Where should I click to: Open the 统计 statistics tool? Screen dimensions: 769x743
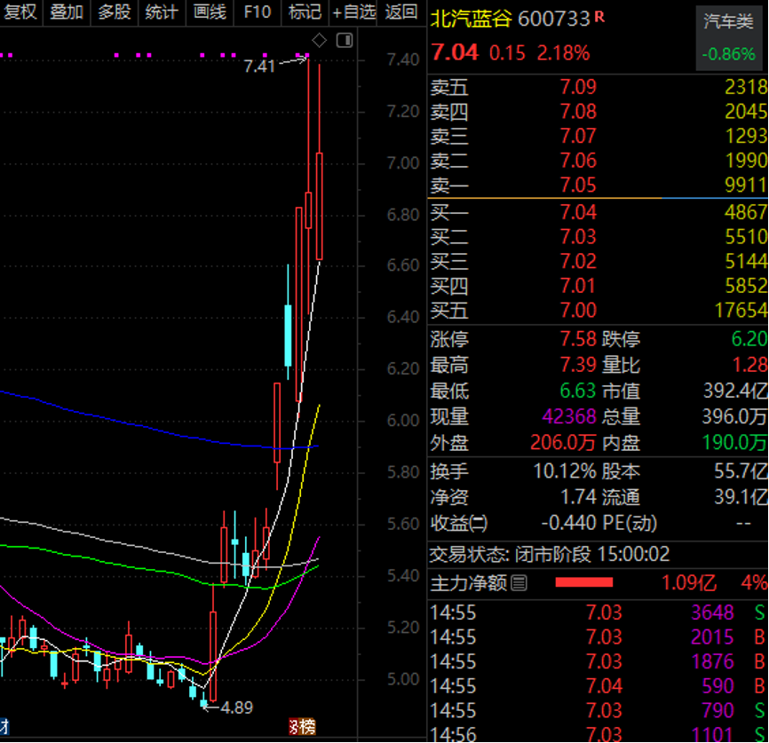pos(162,12)
